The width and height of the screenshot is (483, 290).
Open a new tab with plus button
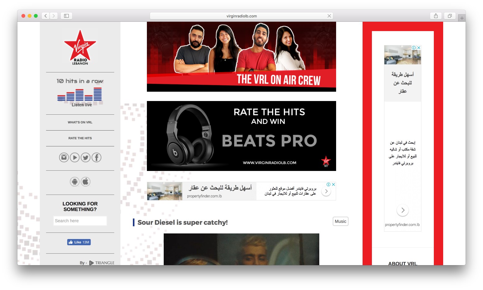[462, 18]
